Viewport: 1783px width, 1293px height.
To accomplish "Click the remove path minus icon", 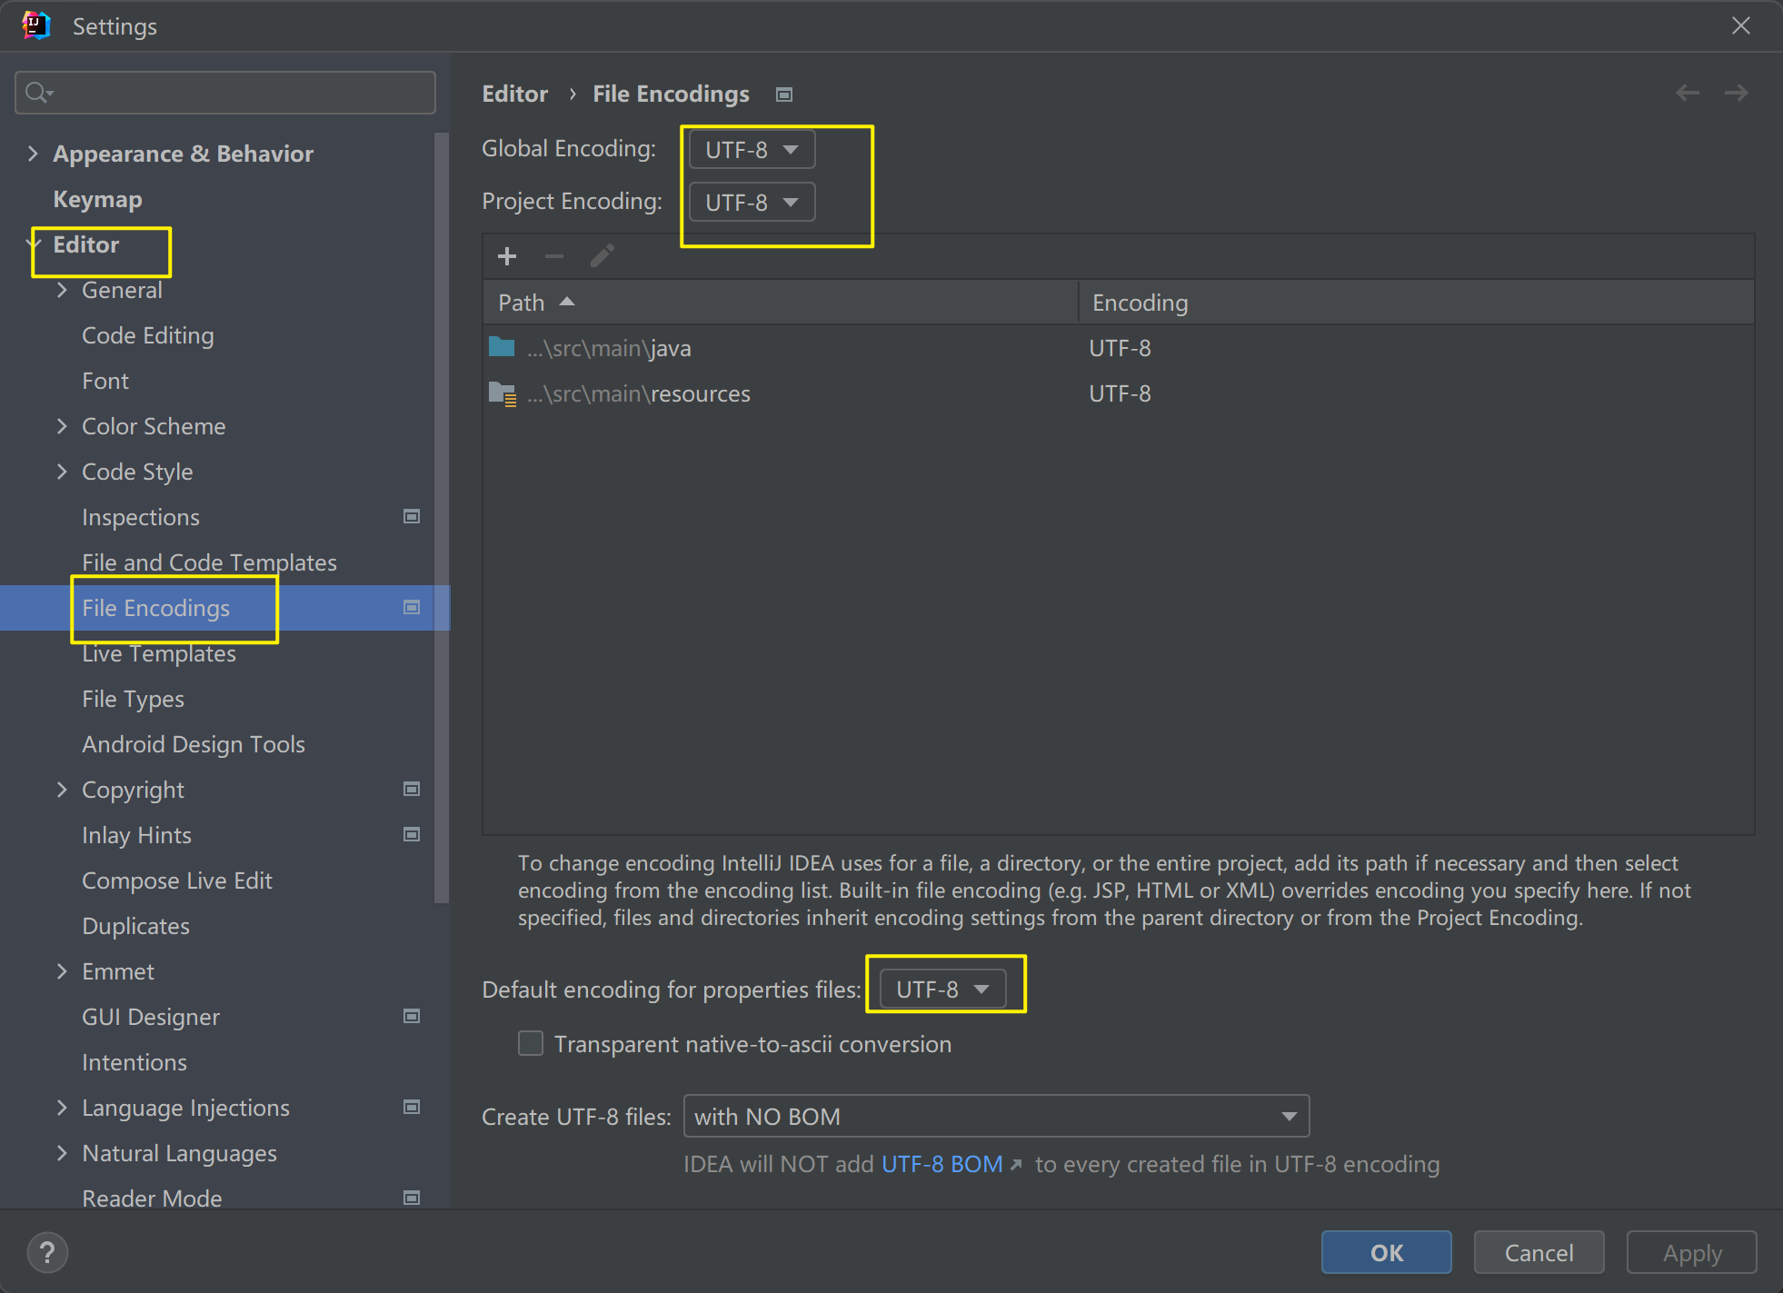I will pyautogui.click(x=554, y=256).
